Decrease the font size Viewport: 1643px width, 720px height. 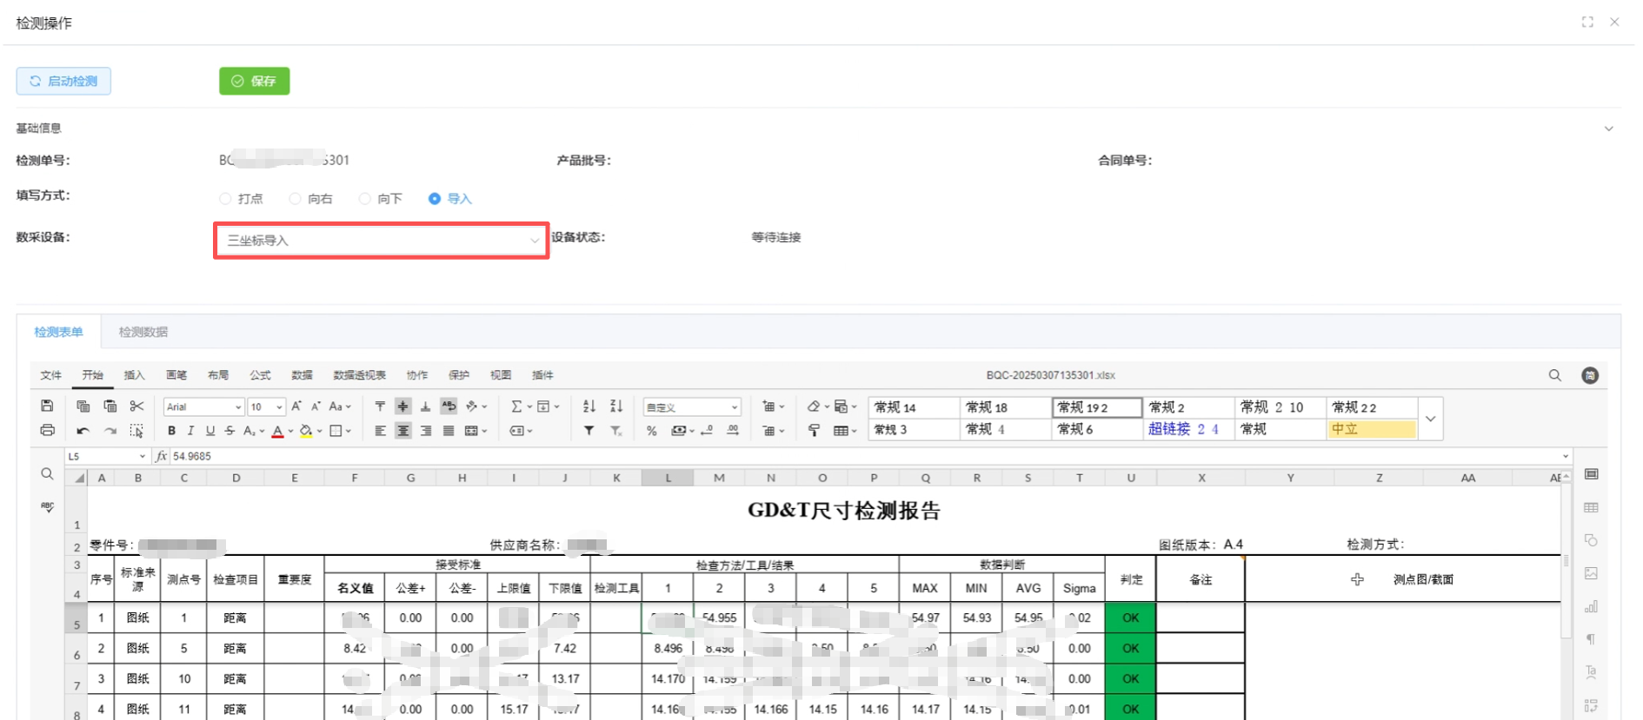click(316, 406)
